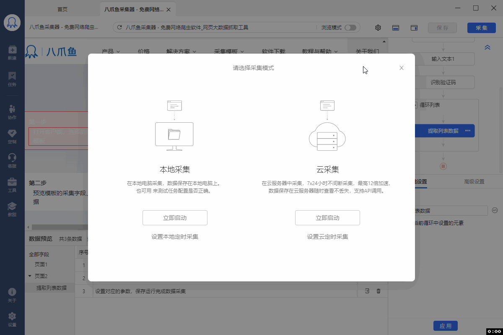Open the gear settings icon in toolbar
503x335 pixels.
click(x=378, y=28)
